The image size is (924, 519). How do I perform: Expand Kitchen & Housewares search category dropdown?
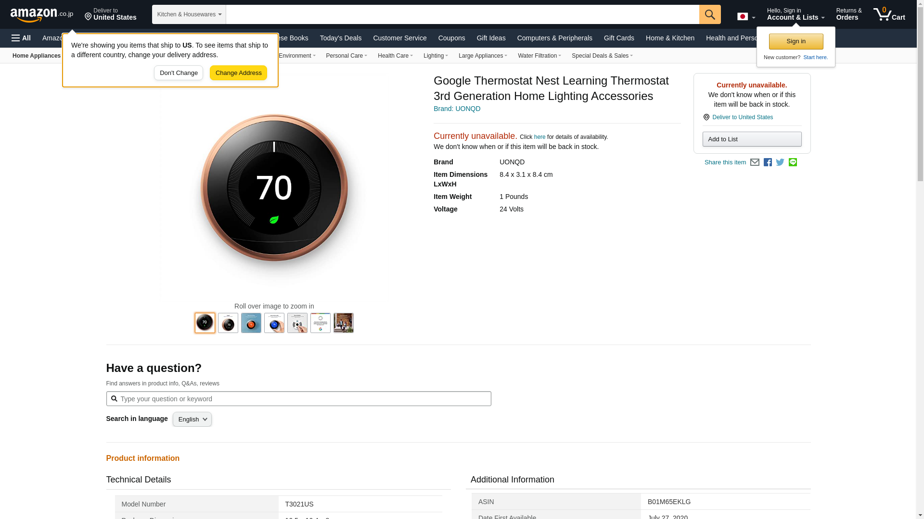[x=189, y=14]
